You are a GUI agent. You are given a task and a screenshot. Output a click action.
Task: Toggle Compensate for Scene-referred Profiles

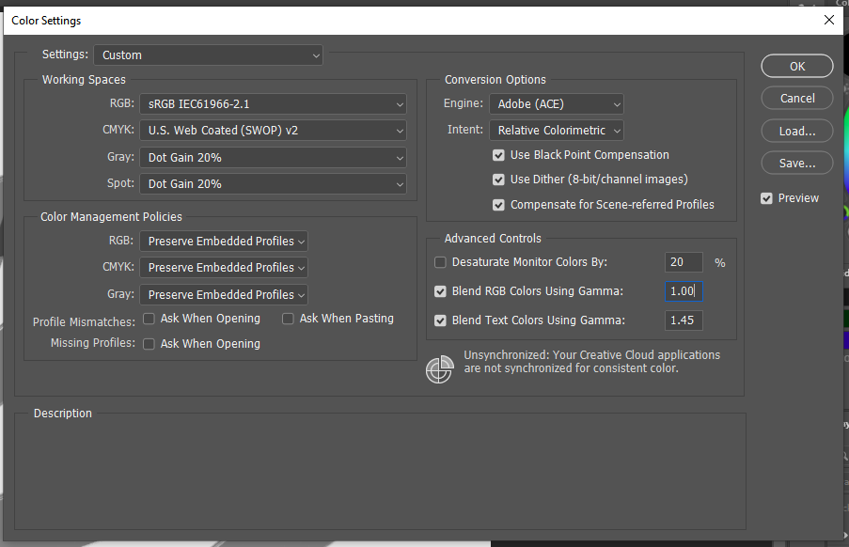[497, 204]
